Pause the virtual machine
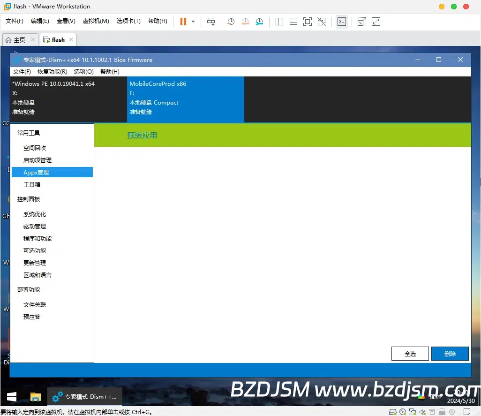The height and width of the screenshot is (416, 481). point(183,22)
